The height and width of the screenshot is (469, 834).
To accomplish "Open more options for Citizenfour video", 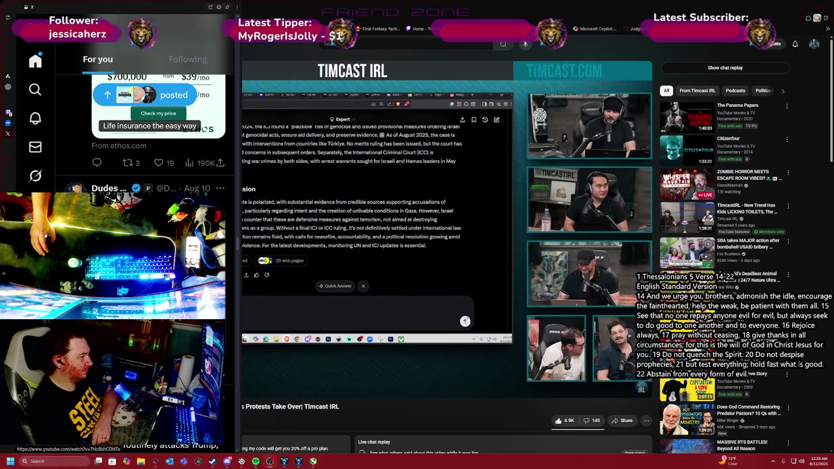I will [787, 139].
